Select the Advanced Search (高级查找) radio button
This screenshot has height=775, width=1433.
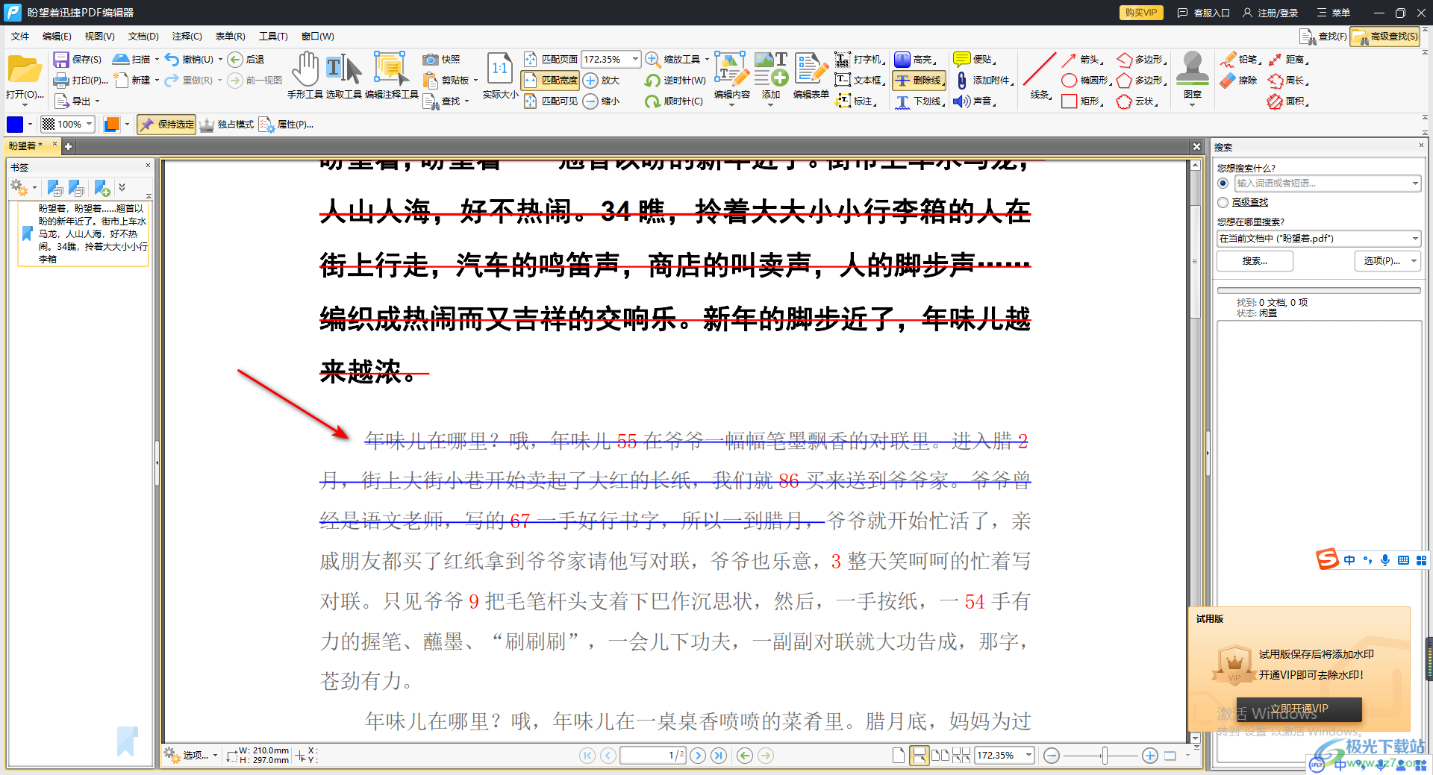pos(1223,202)
